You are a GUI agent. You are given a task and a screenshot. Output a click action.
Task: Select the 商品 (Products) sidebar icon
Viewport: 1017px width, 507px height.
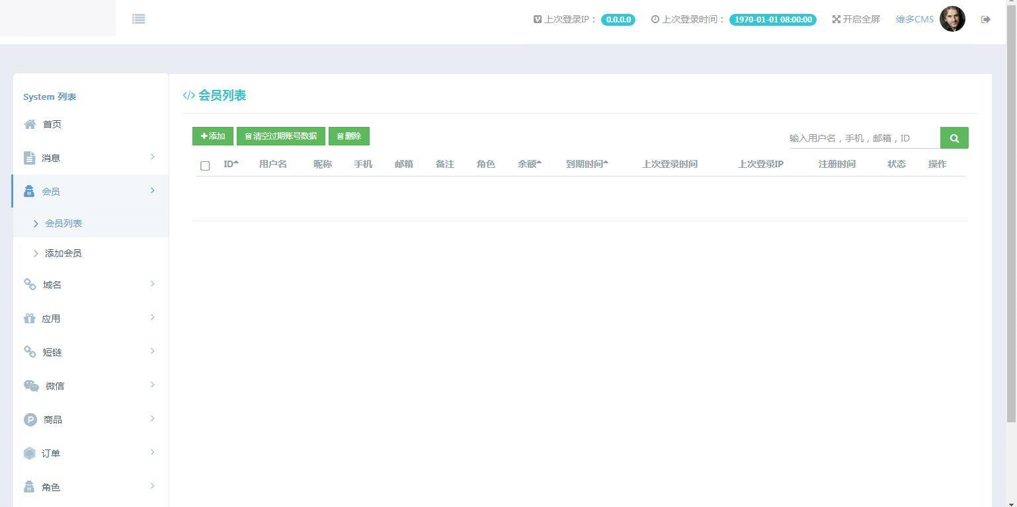tap(29, 419)
